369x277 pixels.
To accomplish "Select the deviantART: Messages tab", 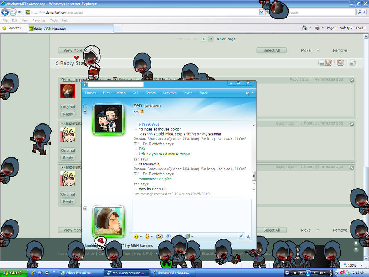I will coord(70,29).
